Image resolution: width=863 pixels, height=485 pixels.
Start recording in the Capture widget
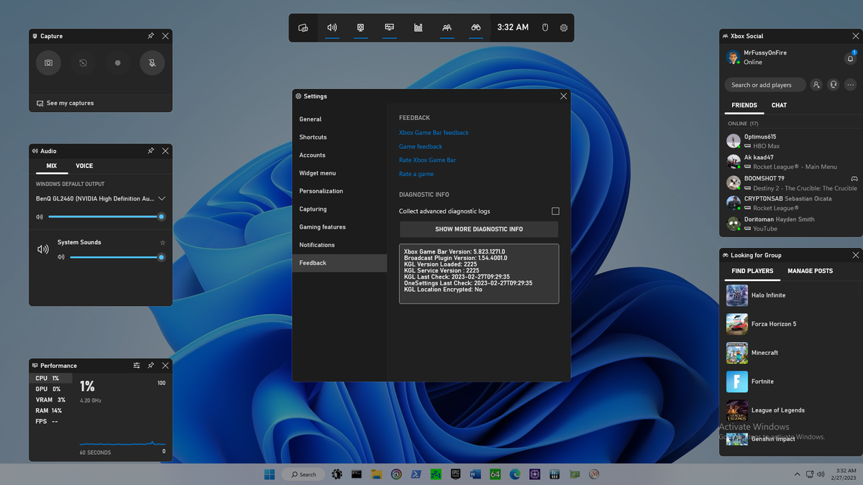118,63
